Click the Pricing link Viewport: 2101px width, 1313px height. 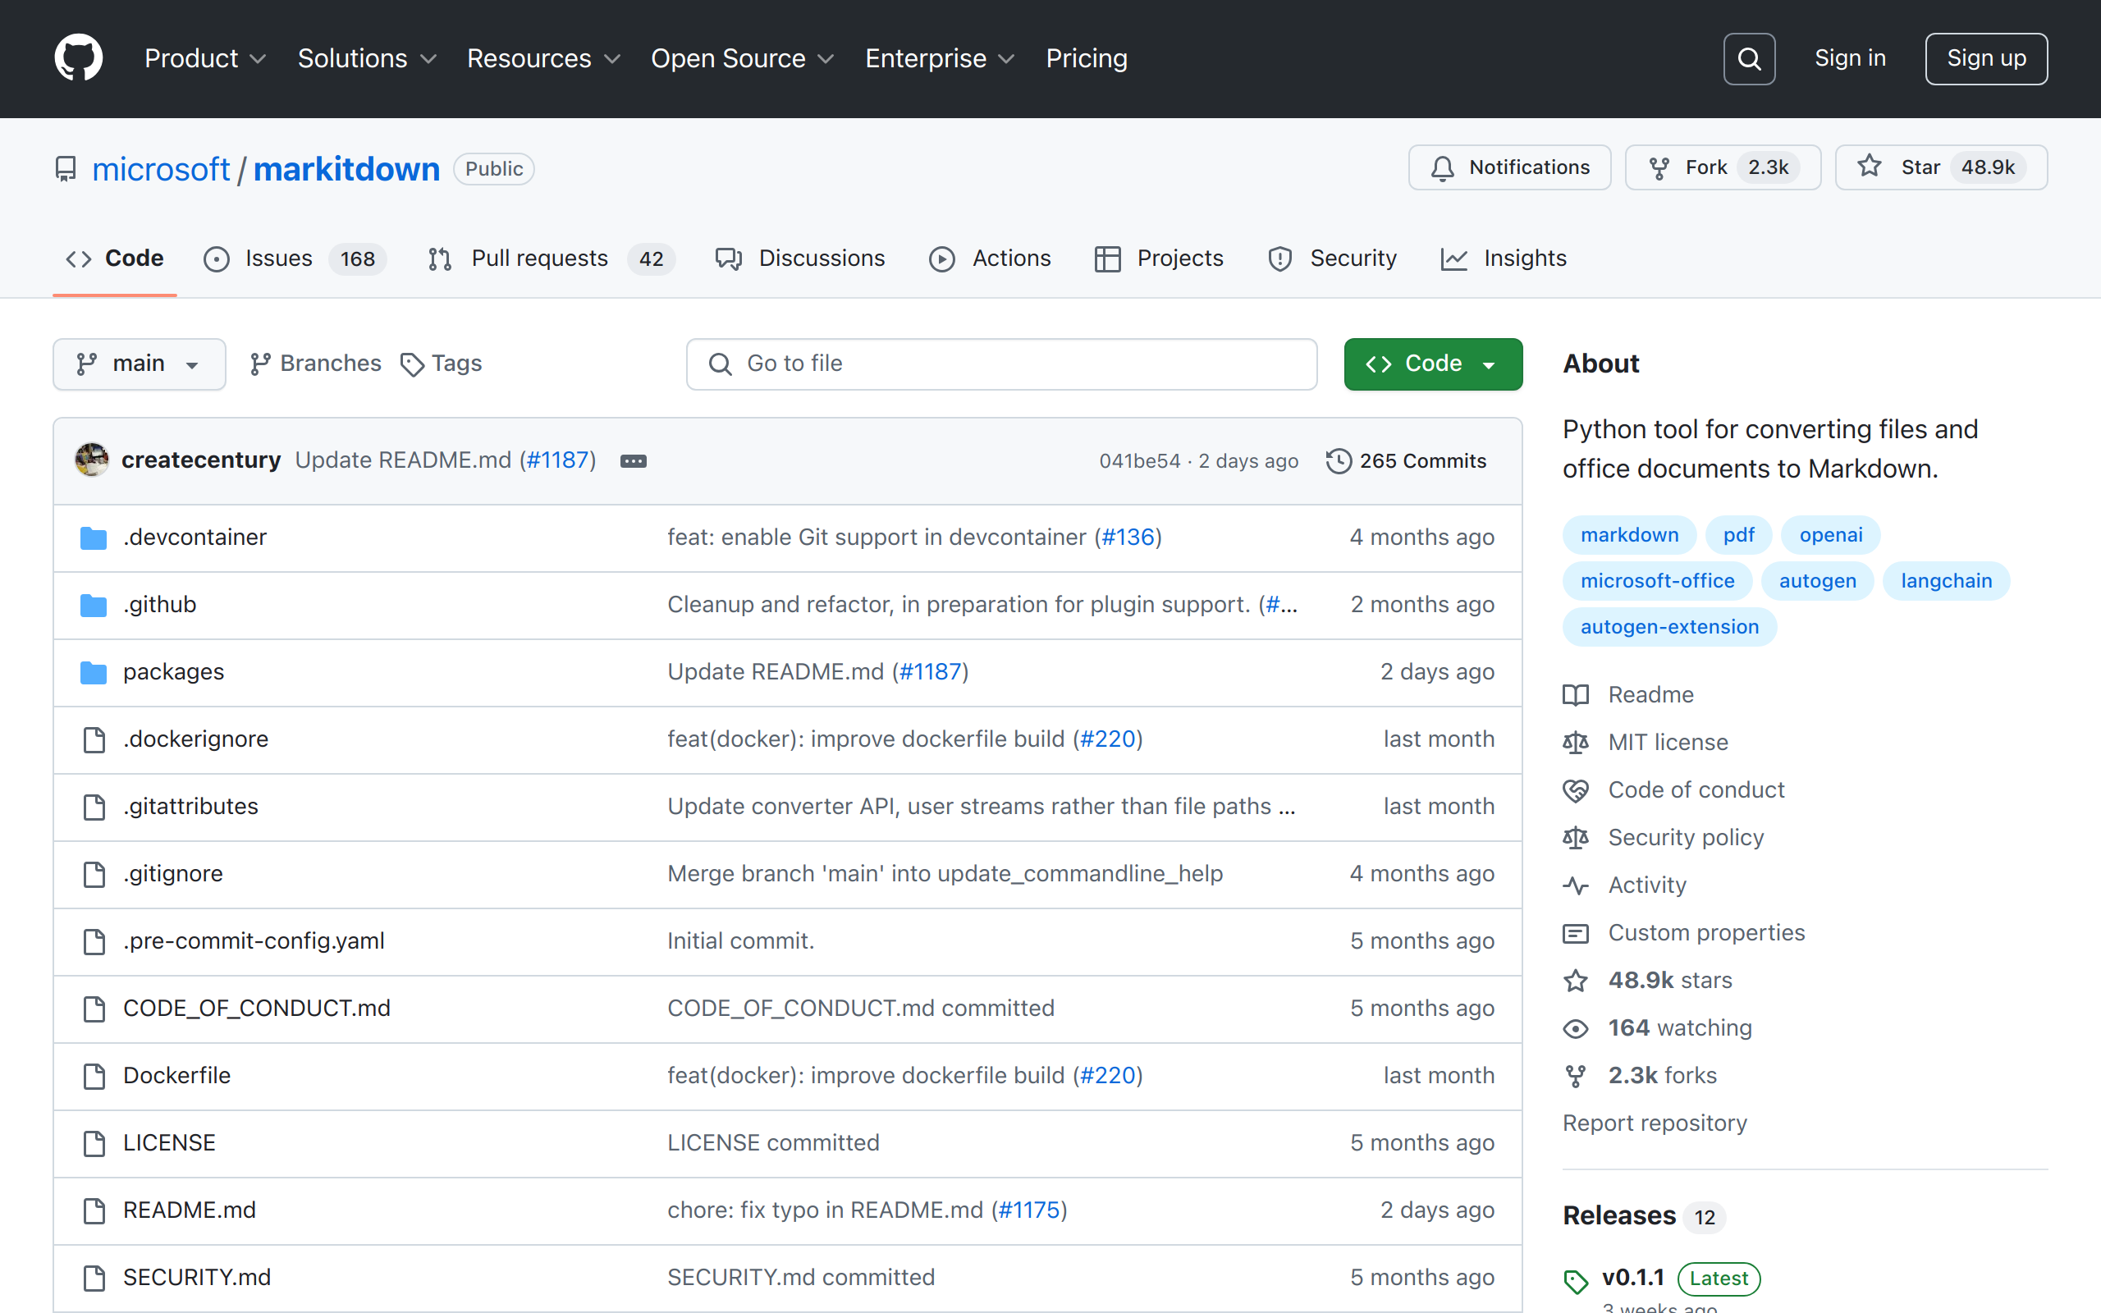pyautogui.click(x=1086, y=58)
